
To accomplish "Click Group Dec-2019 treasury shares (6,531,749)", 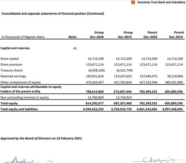I will pyautogui.click(x=124, y=70).
